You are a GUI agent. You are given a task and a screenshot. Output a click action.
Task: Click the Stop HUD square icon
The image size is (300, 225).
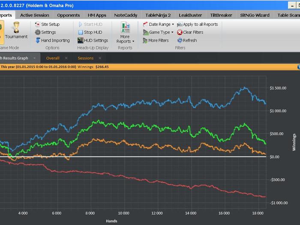(81, 32)
